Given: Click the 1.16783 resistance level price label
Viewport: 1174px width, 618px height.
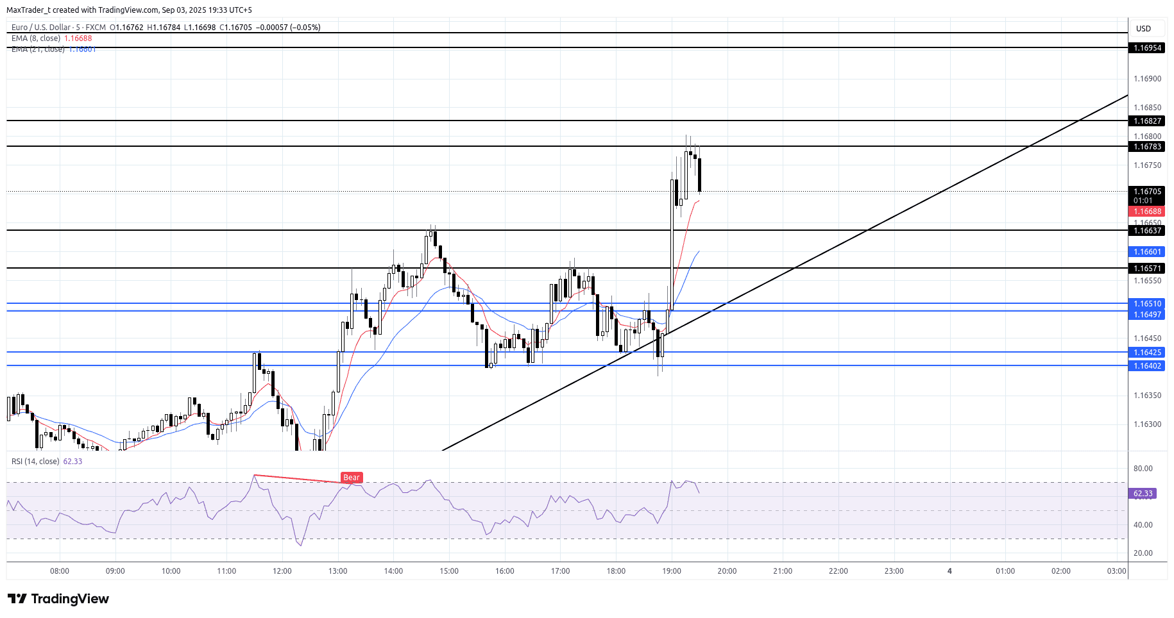Looking at the screenshot, I should (x=1146, y=147).
